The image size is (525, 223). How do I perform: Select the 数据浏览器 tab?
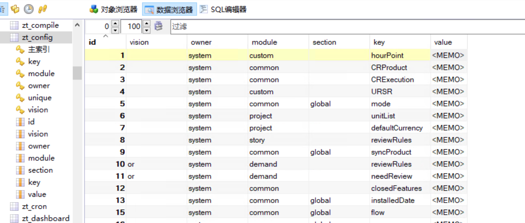(170, 9)
